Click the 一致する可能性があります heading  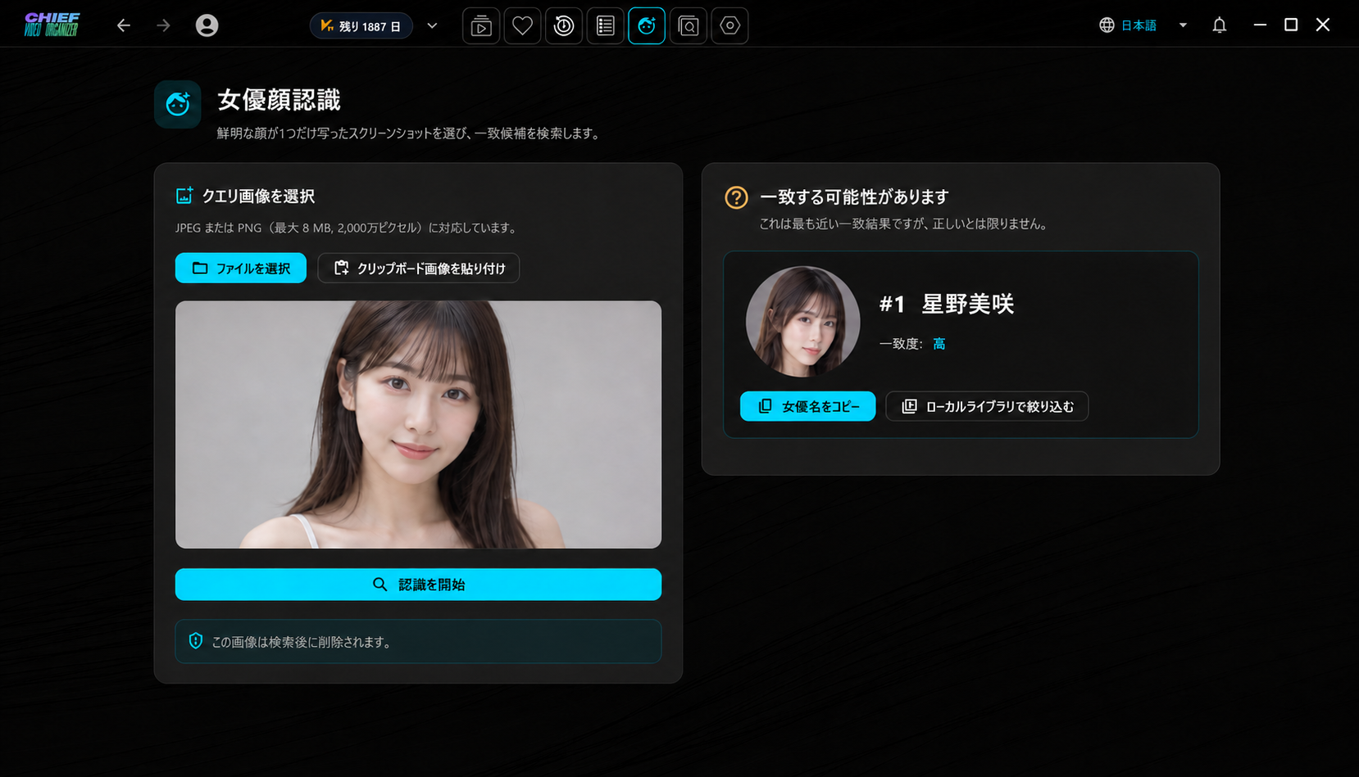coord(854,197)
